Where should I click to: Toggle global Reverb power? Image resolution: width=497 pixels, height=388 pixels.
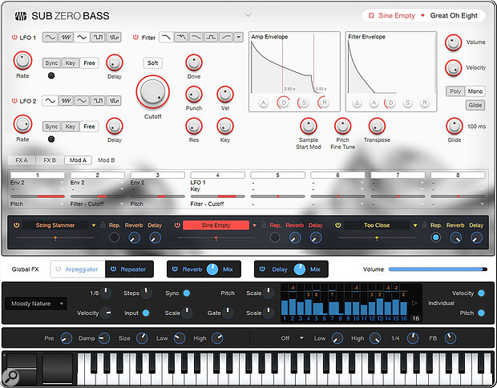(x=175, y=269)
